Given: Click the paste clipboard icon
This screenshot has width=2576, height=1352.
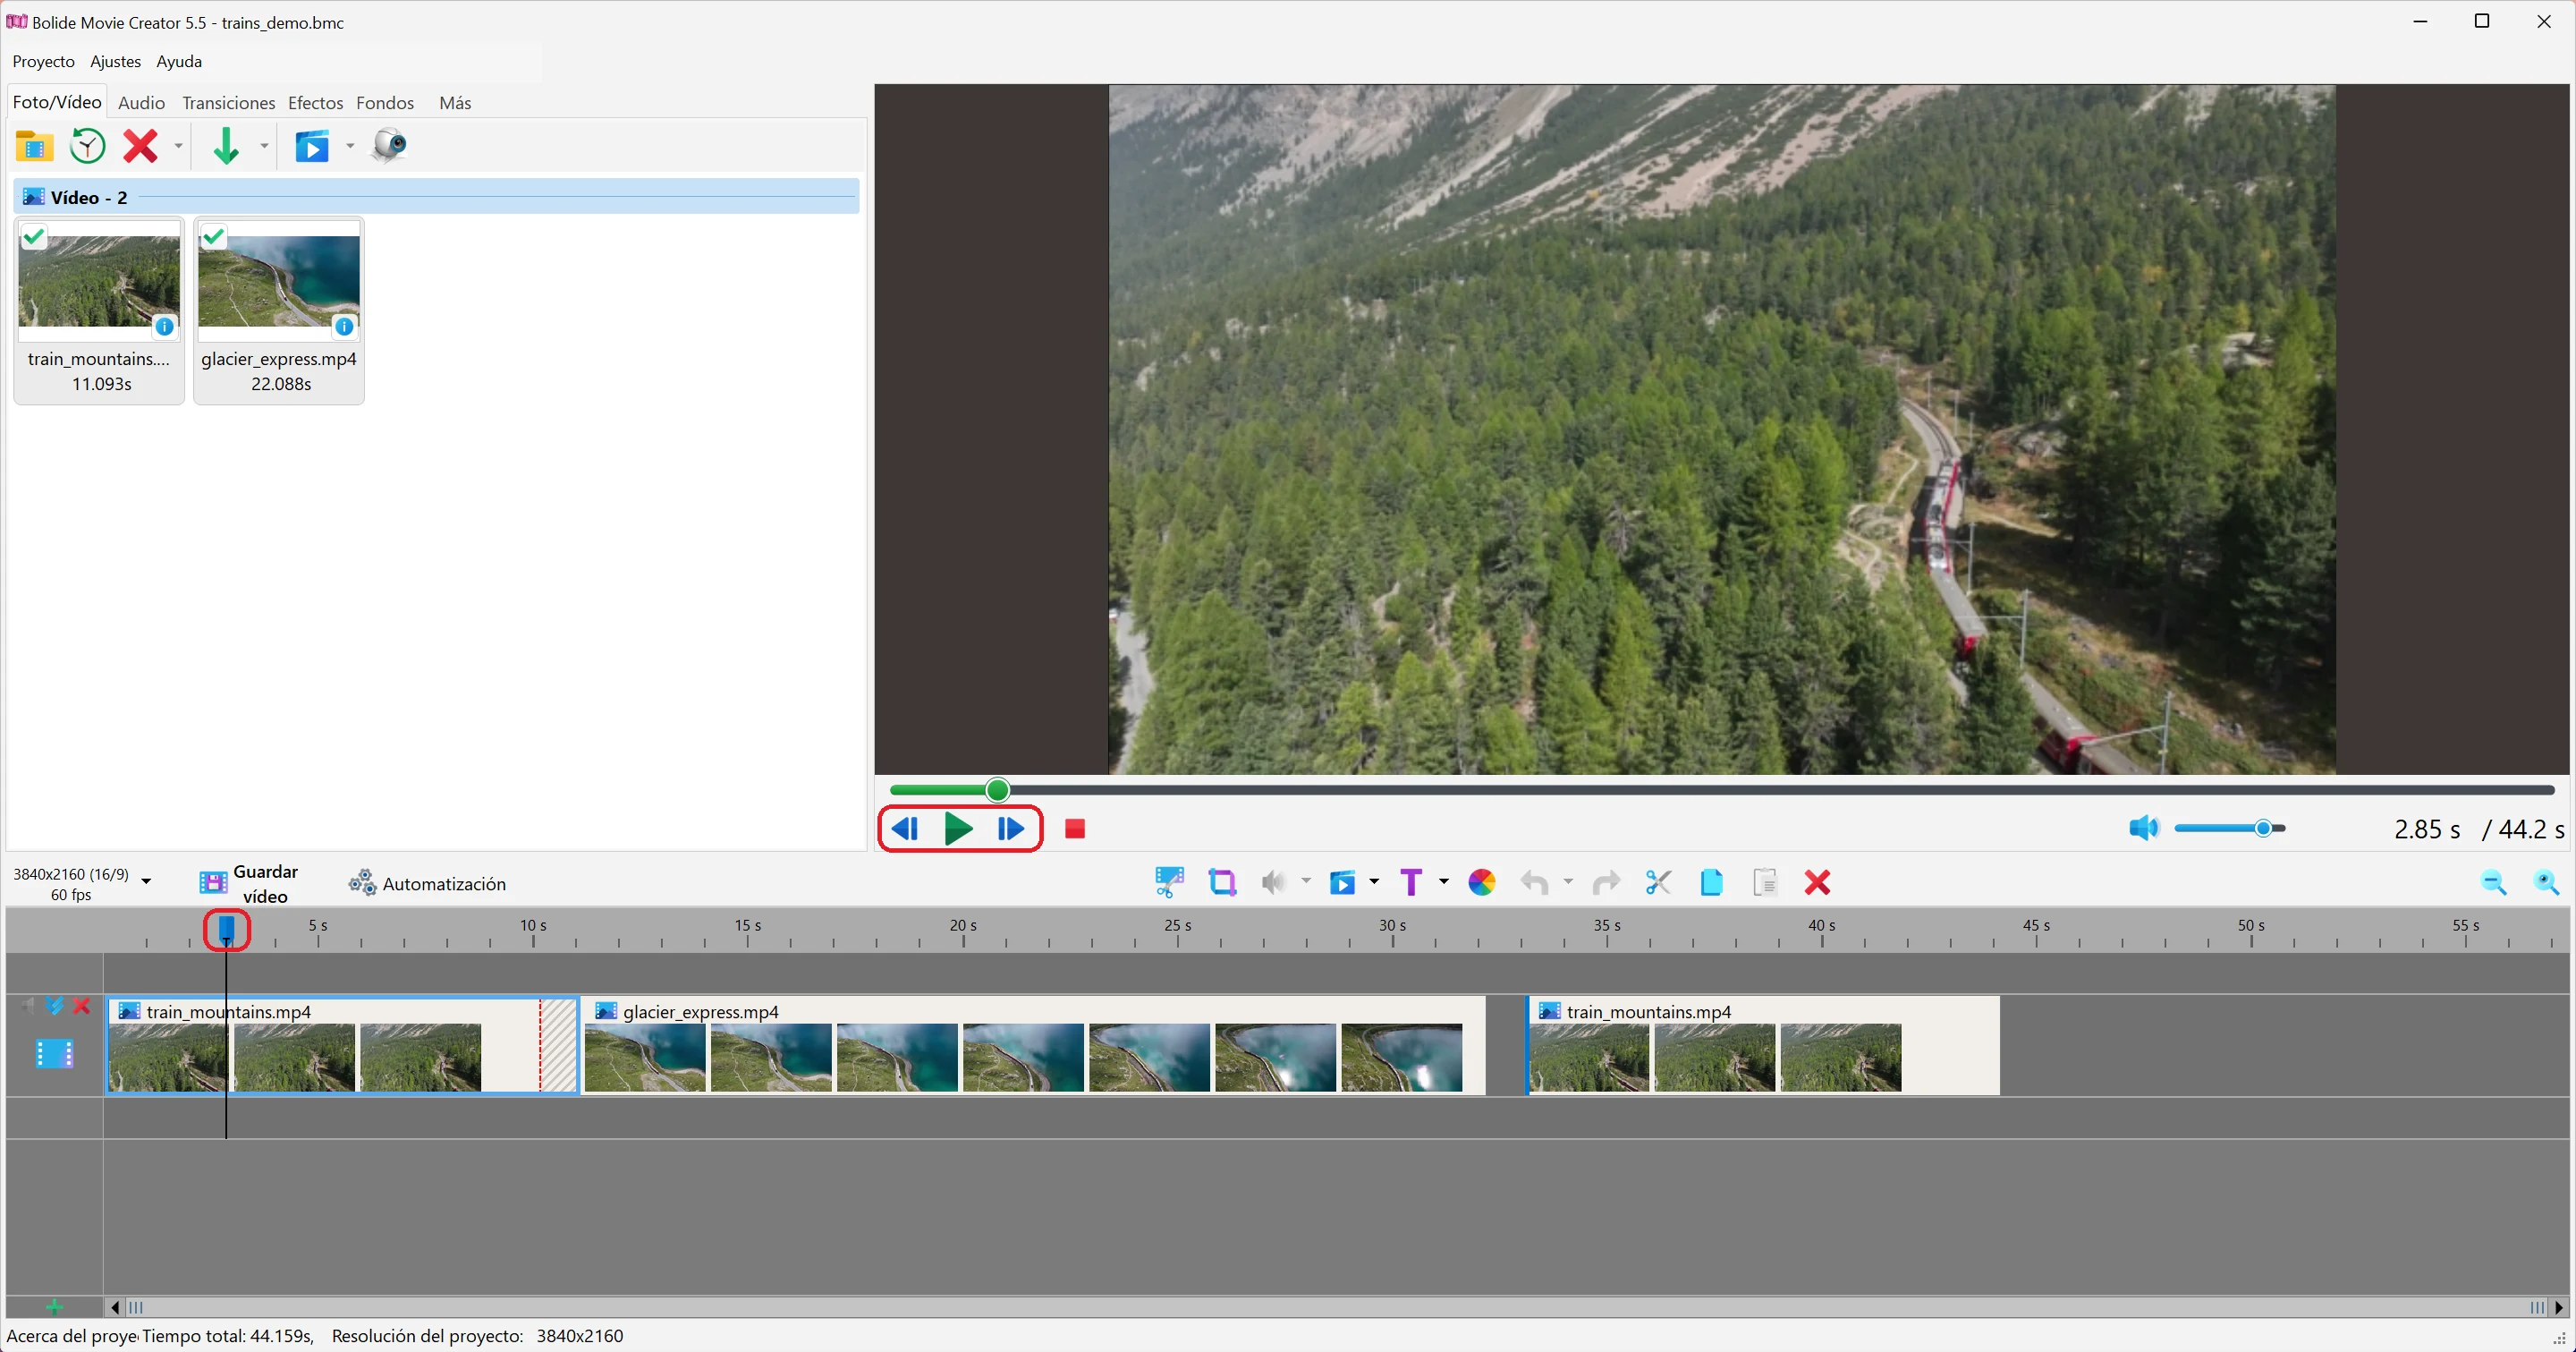Looking at the screenshot, I should coord(1765,882).
